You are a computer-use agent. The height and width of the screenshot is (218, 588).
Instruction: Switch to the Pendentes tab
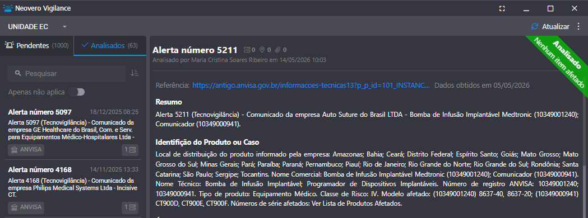click(x=37, y=46)
